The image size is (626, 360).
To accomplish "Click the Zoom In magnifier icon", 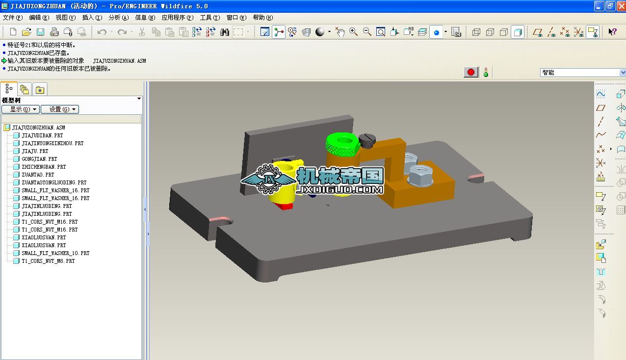I will coord(353,32).
